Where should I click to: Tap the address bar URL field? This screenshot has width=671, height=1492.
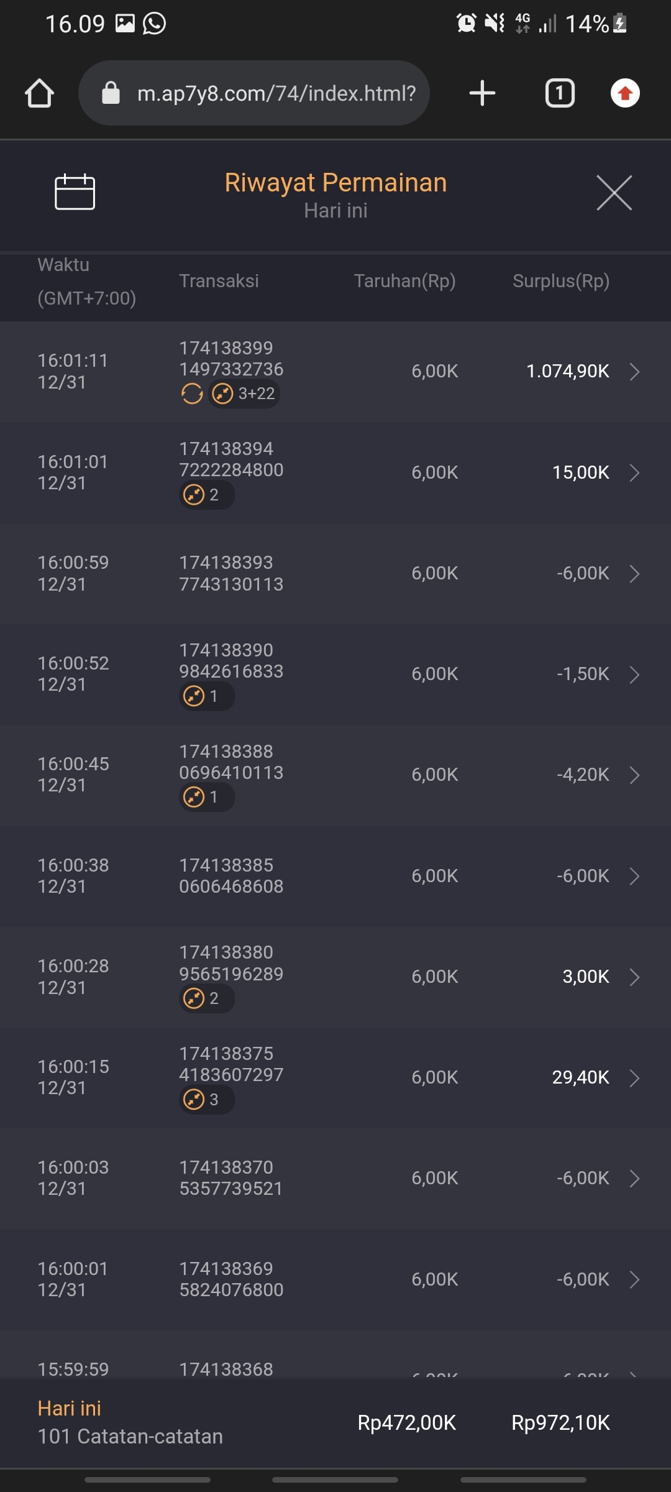click(276, 93)
